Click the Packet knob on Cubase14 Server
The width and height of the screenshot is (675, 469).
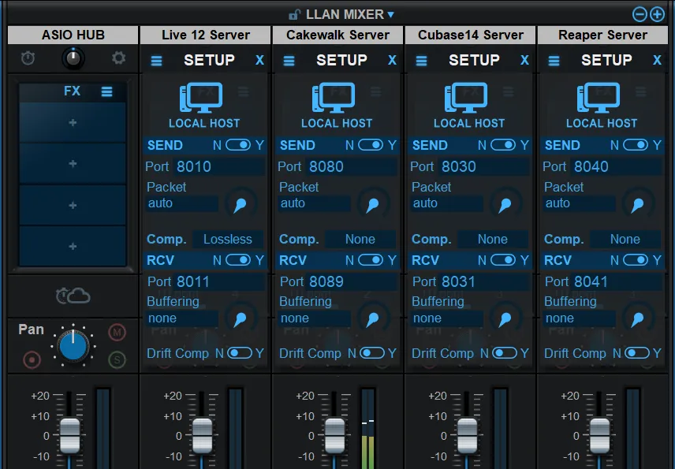(x=506, y=203)
